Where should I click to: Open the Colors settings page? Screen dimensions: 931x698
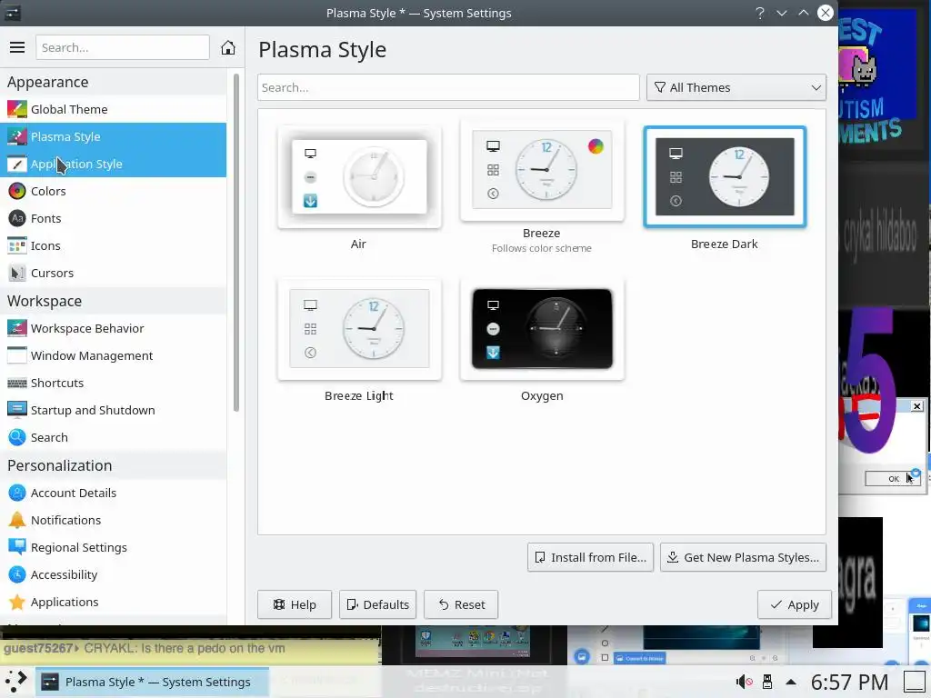pyautogui.click(x=113, y=191)
